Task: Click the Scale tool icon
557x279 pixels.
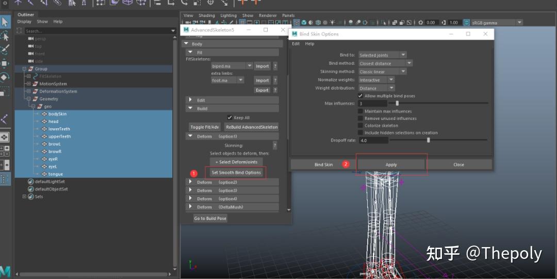Action: point(5,92)
